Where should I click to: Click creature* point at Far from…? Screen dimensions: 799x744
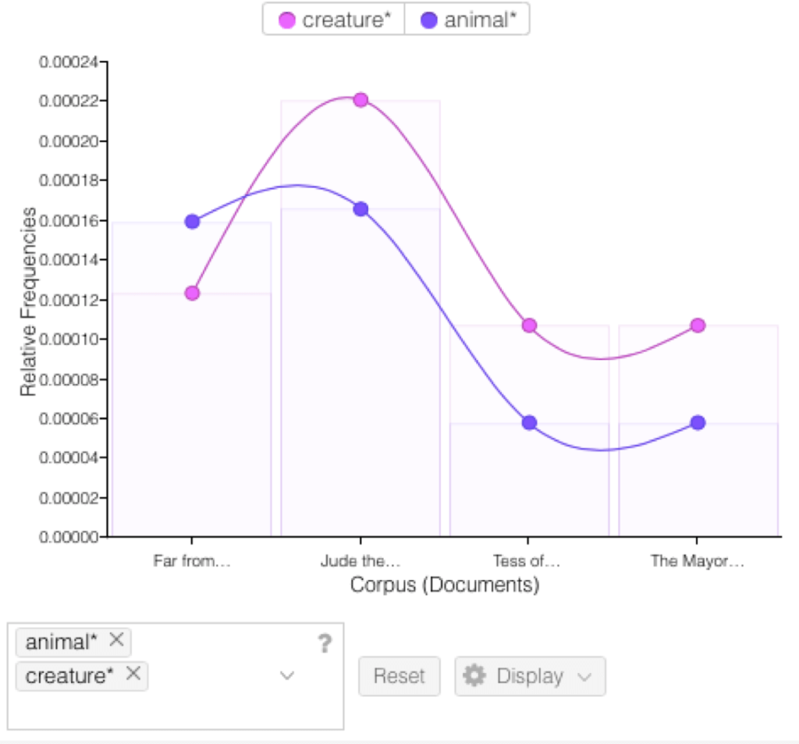pos(192,293)
